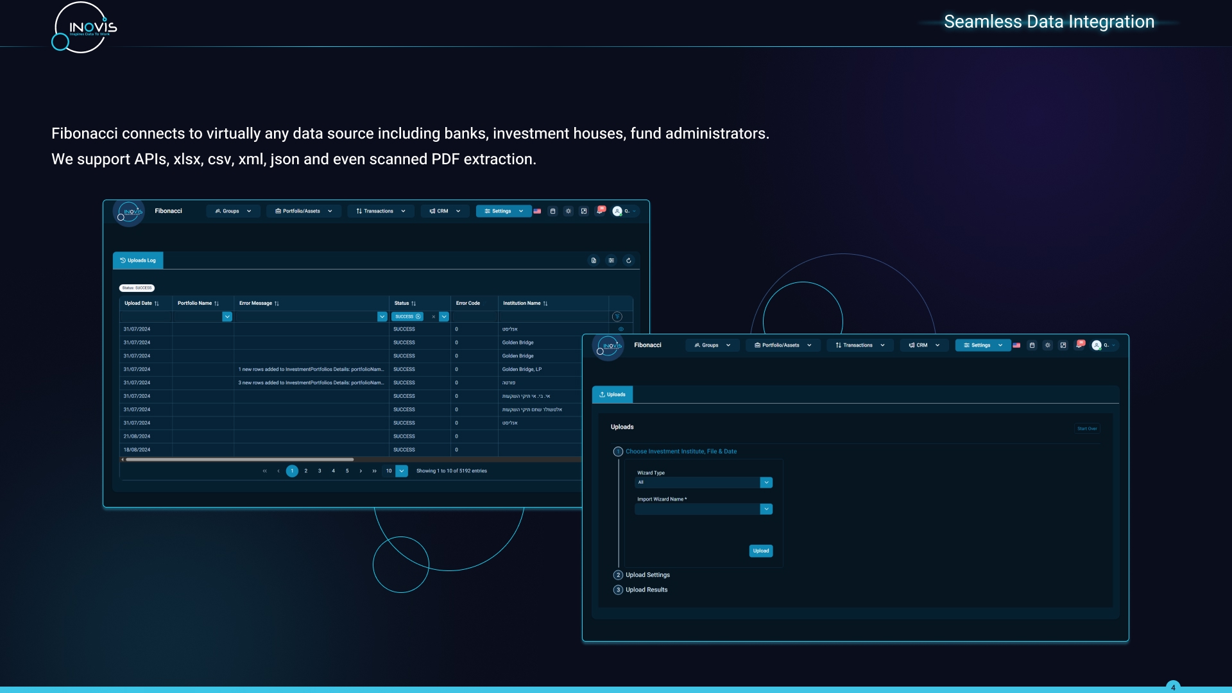Sort the table by Error Message
Viewport: 1232px width, 693px height.
[x=277, y=304]
